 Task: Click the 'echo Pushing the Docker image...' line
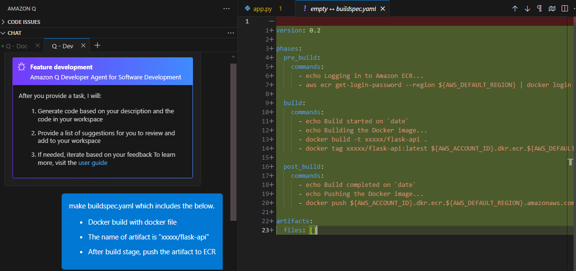(361, 194)
